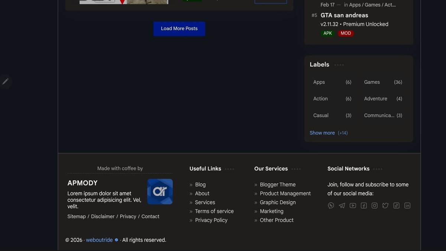Open the YouTube social icon
The height and width of the screenshot is (251, 446).
coord(353,206)
